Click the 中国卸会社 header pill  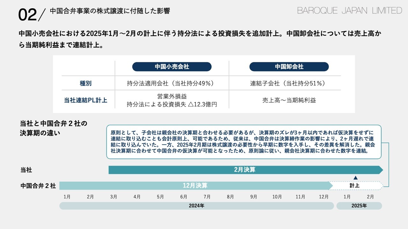(289, 67)
